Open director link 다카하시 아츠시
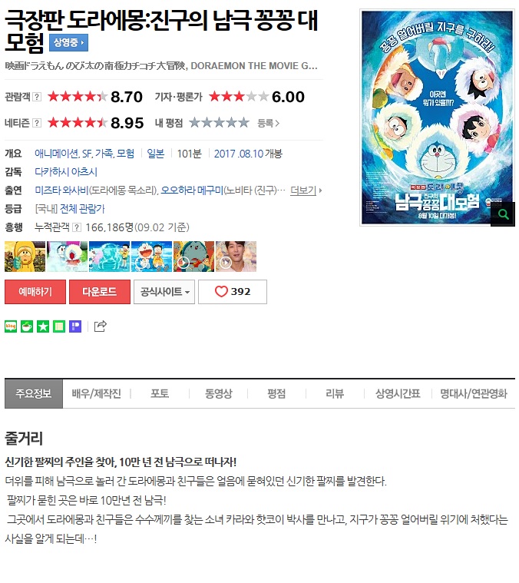Viewport: 519px width, 583px height. tap(66, 172)
